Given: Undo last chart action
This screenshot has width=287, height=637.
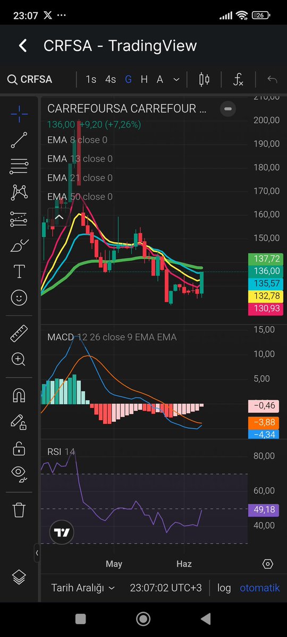Looking at the screenshot, I should [272, 79].
